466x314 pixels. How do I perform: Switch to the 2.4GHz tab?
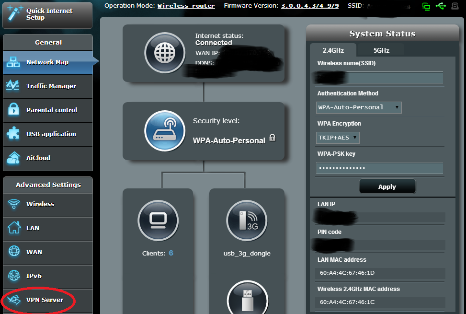coord(333,50)
